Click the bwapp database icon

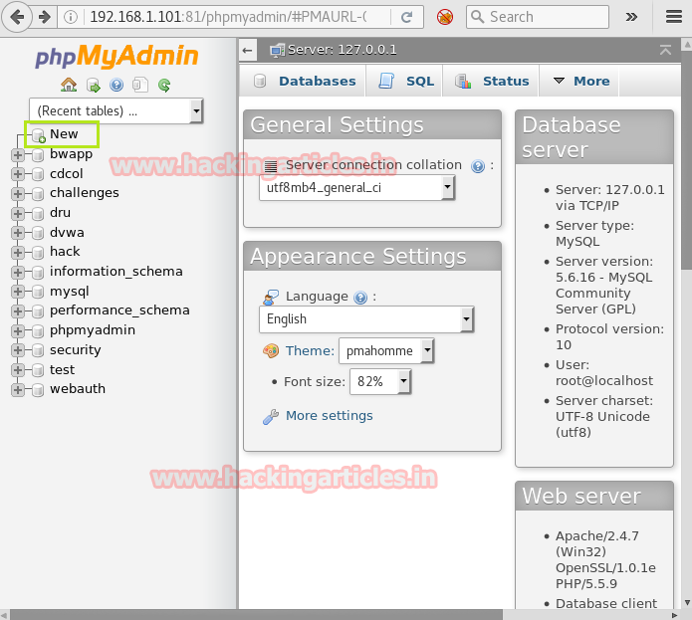[x=38, y=155]
